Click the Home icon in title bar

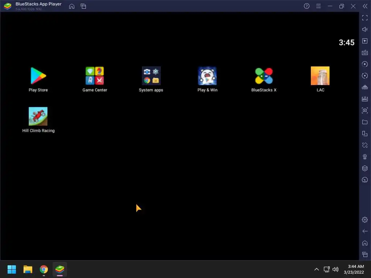pos(72,6)
